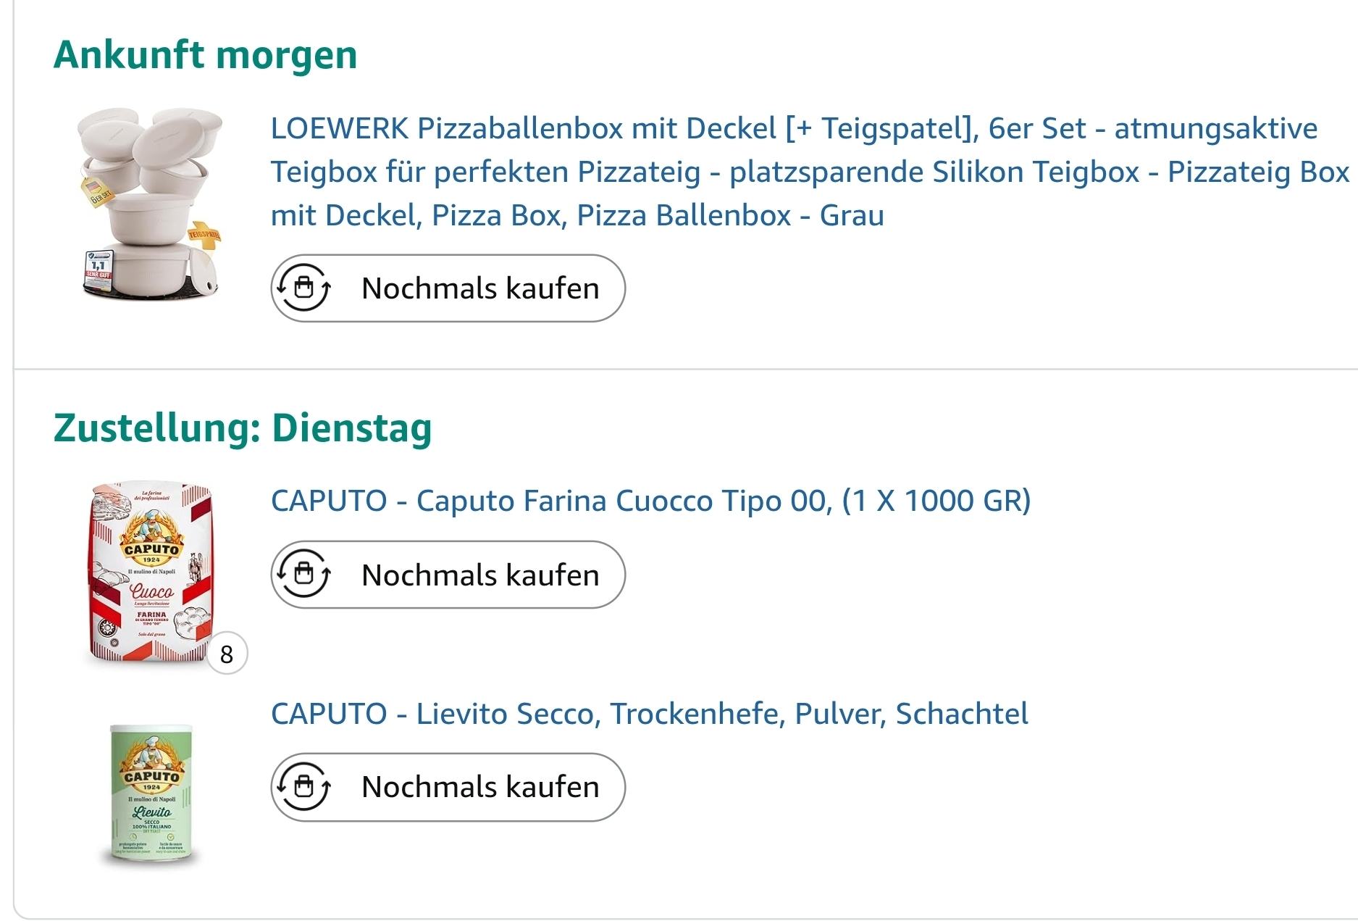Click the Cuoco label on flour bag image
Image resolution: width=1358 pixels, height=921 pixels.
coord(151,592)
